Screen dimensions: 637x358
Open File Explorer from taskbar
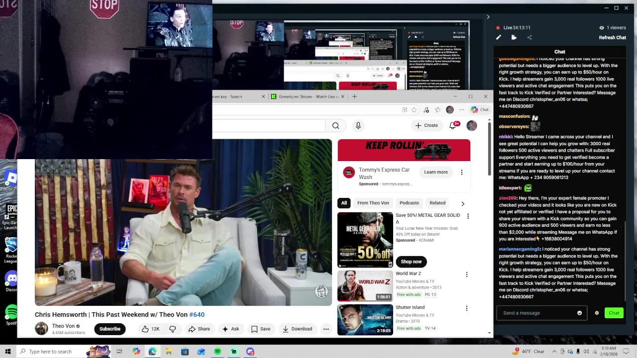(x=168, y=352)
